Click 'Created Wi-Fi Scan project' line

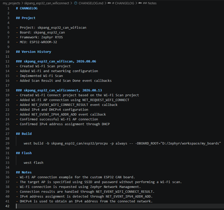tap(43, 66)
